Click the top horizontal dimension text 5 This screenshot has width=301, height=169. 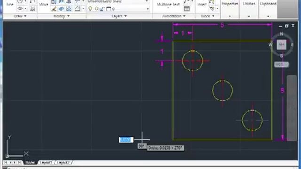[x=222, y=25]
